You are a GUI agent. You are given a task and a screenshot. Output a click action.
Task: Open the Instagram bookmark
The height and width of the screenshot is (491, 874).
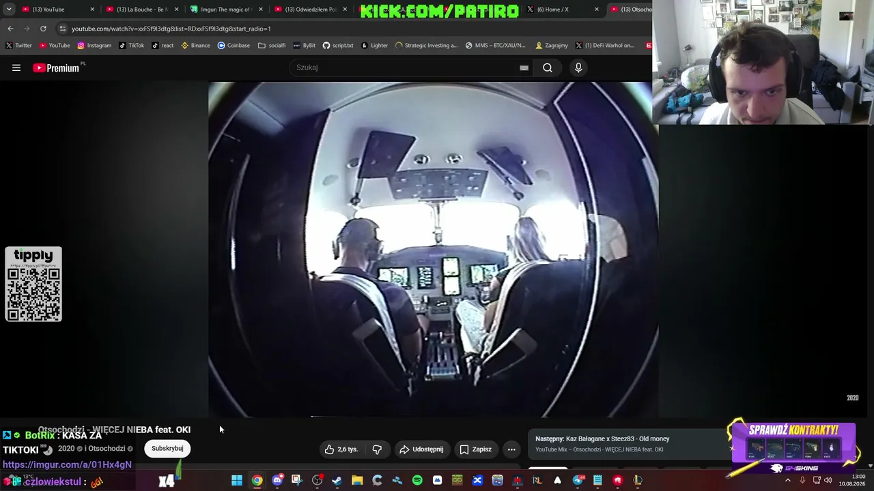94,46
